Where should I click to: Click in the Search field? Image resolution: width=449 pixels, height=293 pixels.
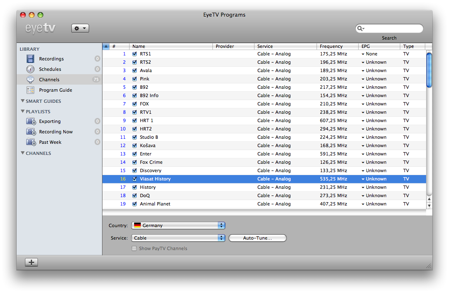click(x=389, y=28)
